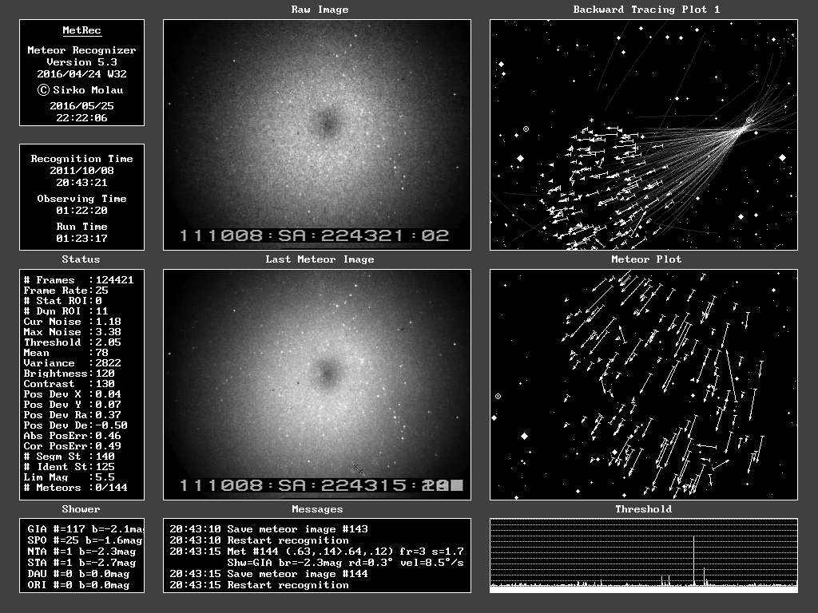The width and height of the screenshot is (818, 613).
Task: Click the white block ending Last Meteor timestamp
Action: click(x=456, y=485)
